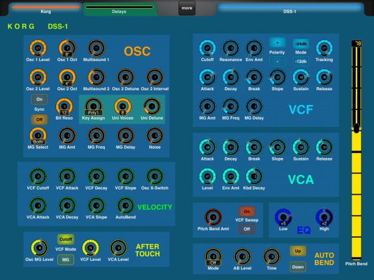Click the VCF MG Freq knob
Screen dimensions: 374x280
(231, 106)
